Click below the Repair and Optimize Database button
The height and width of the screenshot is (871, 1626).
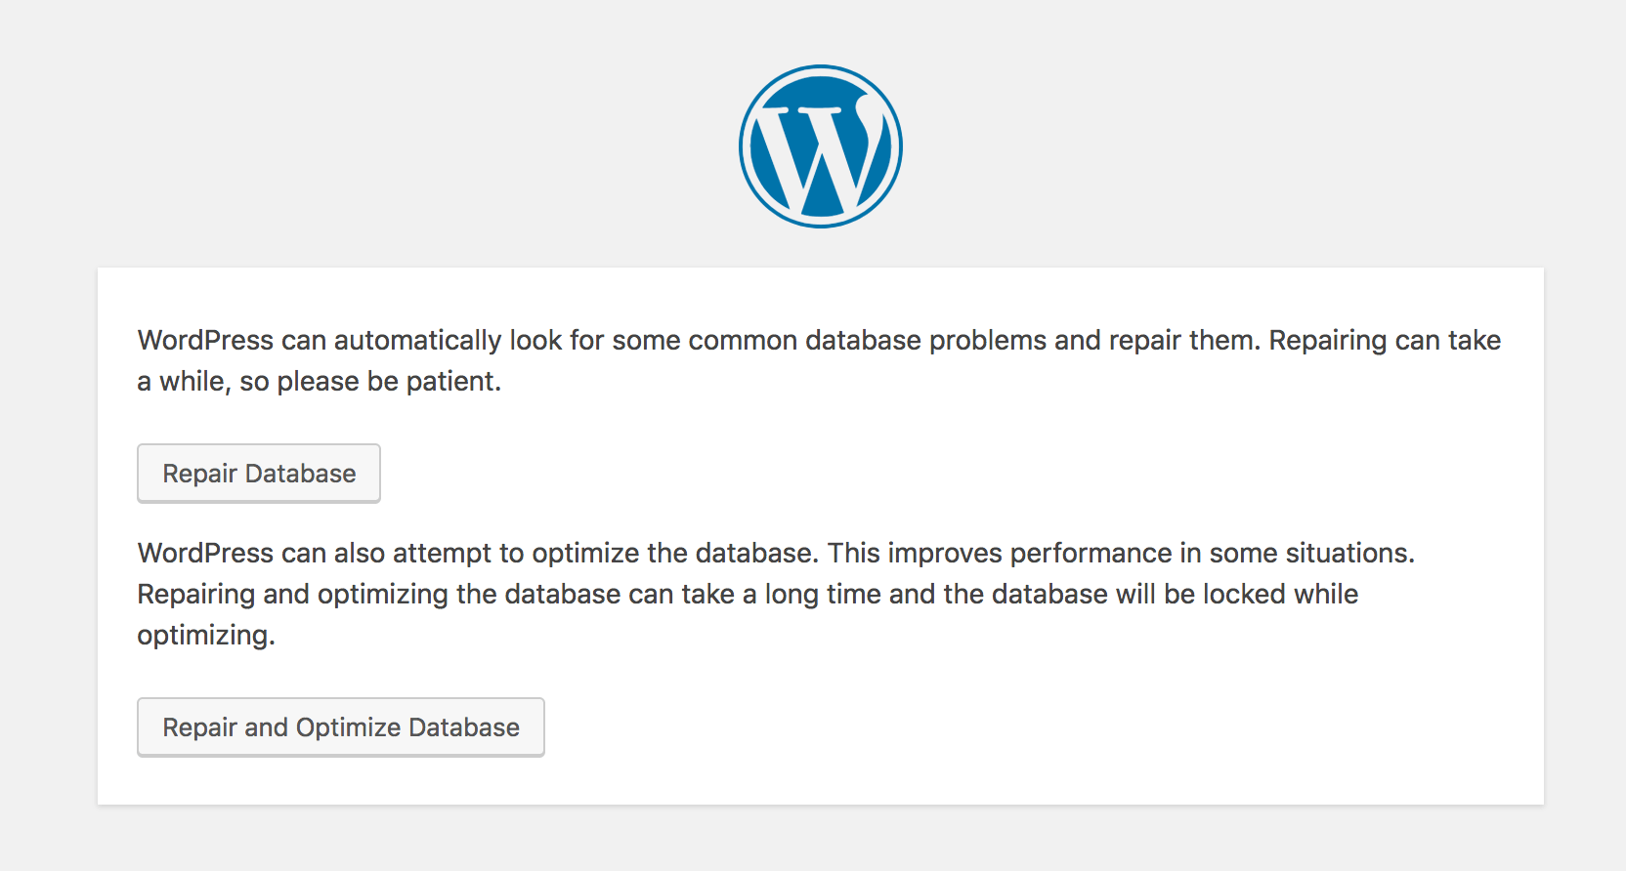coord(340,781)
